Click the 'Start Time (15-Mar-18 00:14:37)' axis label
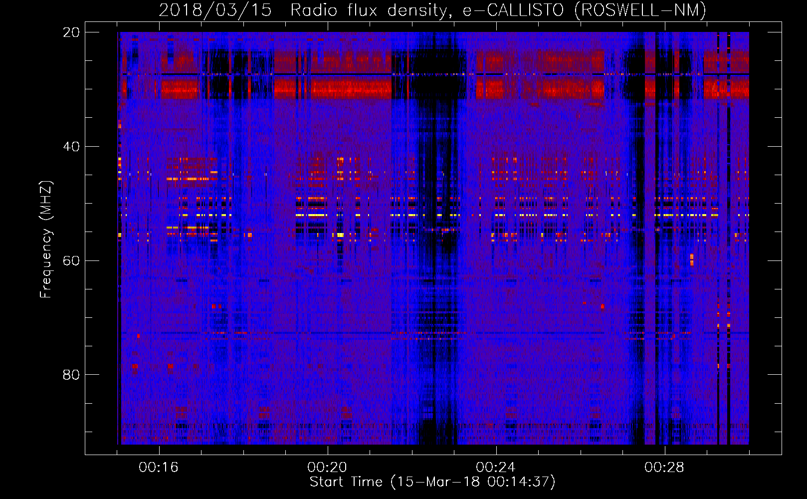Viewport: 807px width, 499px height. 432,482
